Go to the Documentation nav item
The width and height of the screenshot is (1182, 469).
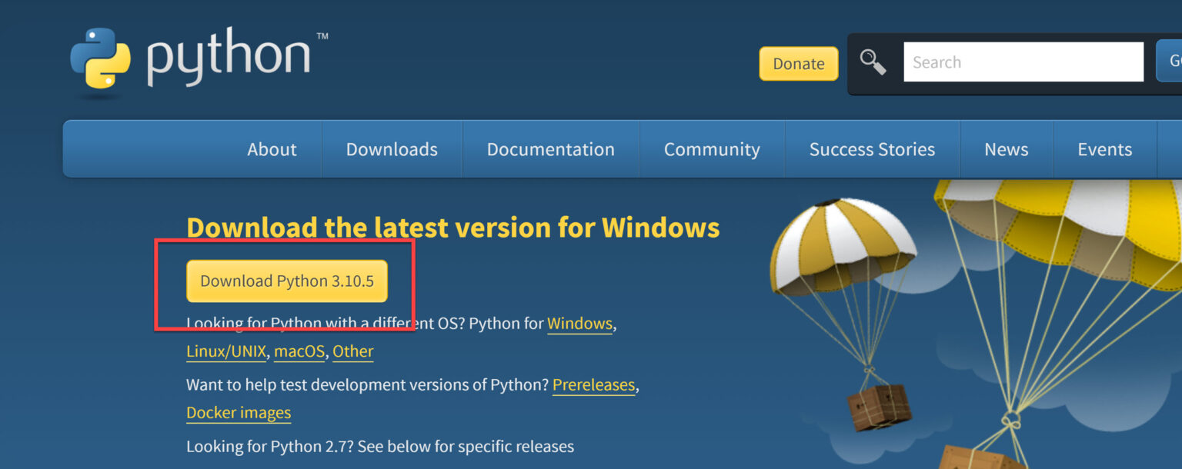(x=550, y=149)
